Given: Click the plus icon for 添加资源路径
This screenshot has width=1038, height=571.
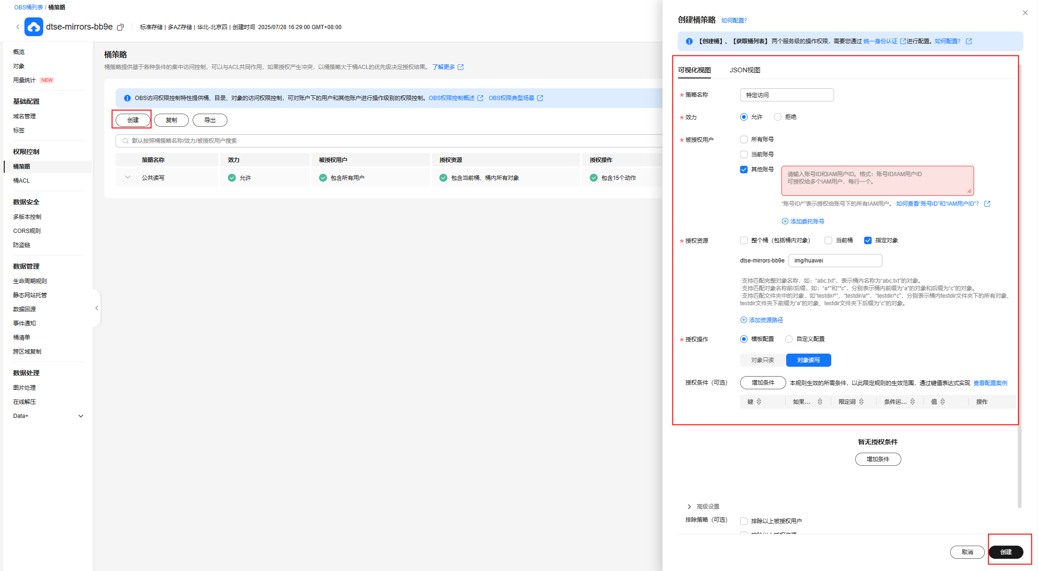Looking at the screenshot, I should 743,320.
